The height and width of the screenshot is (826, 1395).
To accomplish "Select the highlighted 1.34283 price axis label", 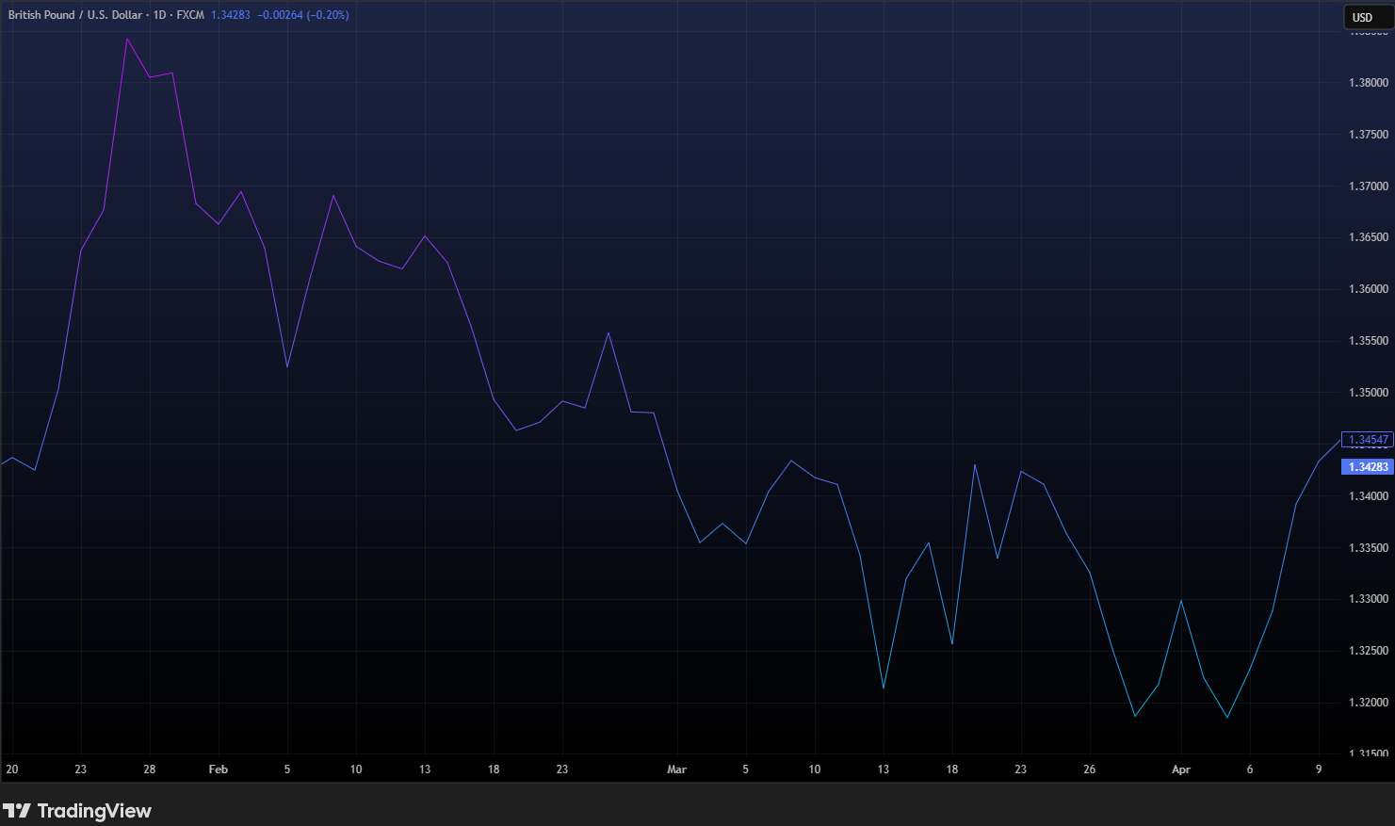I will coord(1368,467).
